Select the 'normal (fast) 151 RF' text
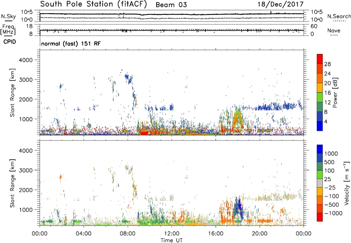The height and width of the screenshot is (243, 351). click(x=71, y=43)
